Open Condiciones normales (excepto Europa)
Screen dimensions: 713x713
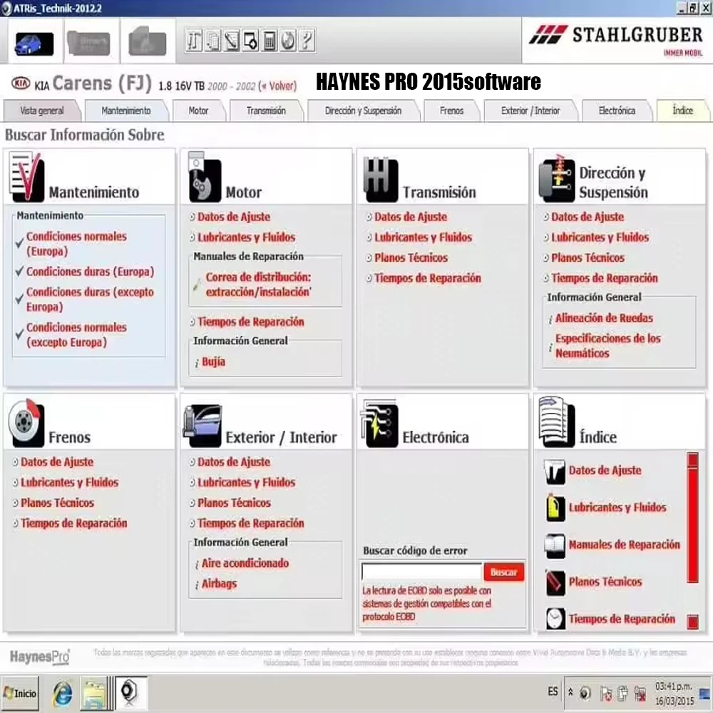click(76, 334)
